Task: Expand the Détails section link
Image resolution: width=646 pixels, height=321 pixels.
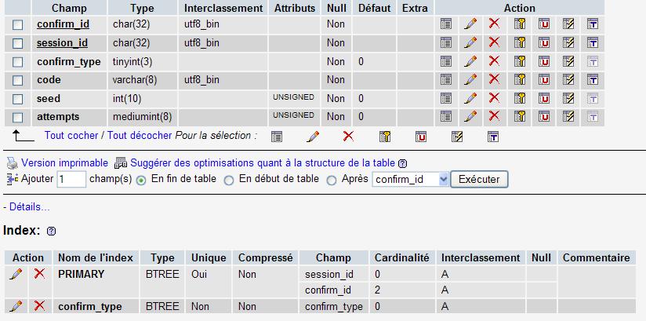Action: pos(30,206)
